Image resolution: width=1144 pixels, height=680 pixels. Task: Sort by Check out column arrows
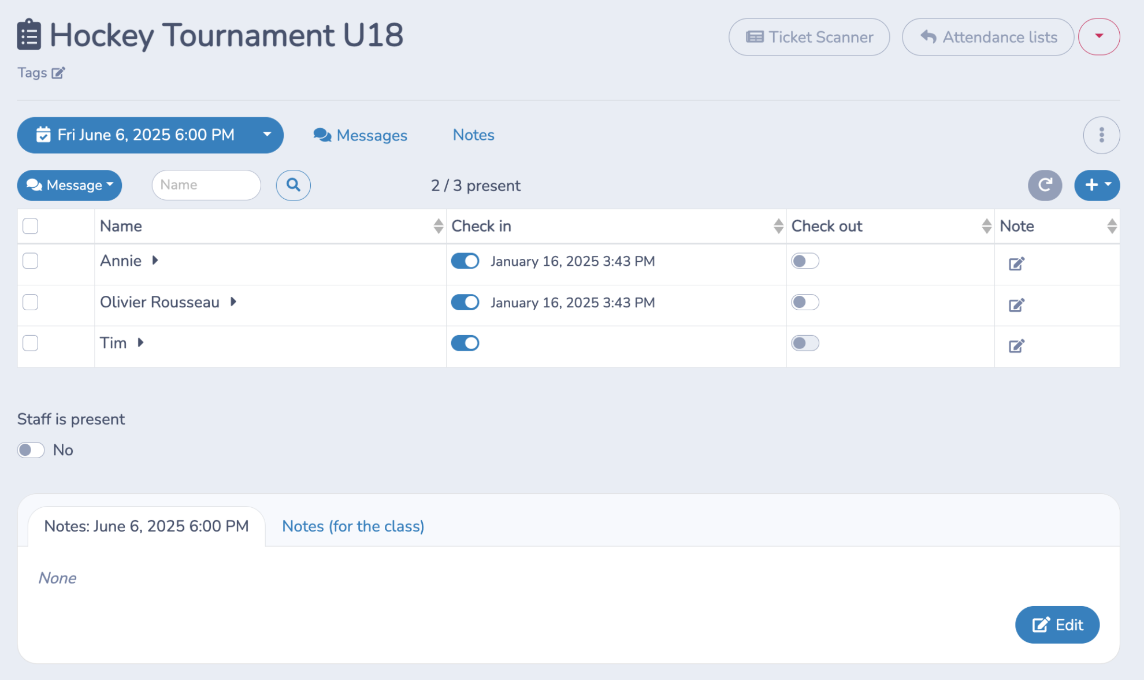pyautogui.click(x=986, y=226)
